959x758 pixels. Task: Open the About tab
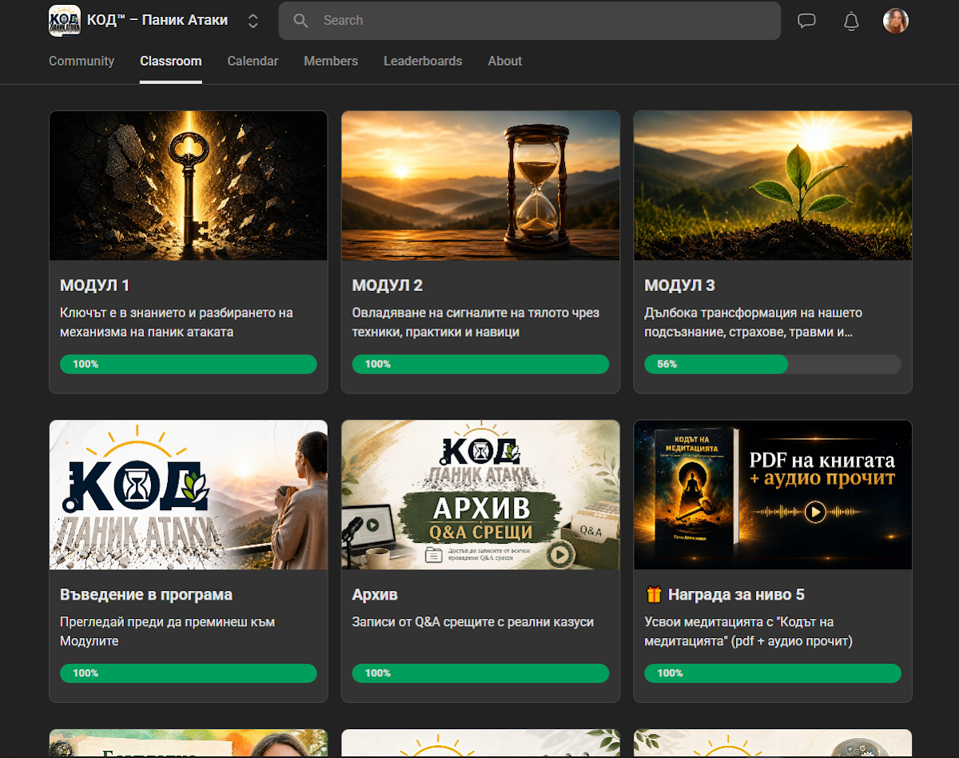coord(505,61)
